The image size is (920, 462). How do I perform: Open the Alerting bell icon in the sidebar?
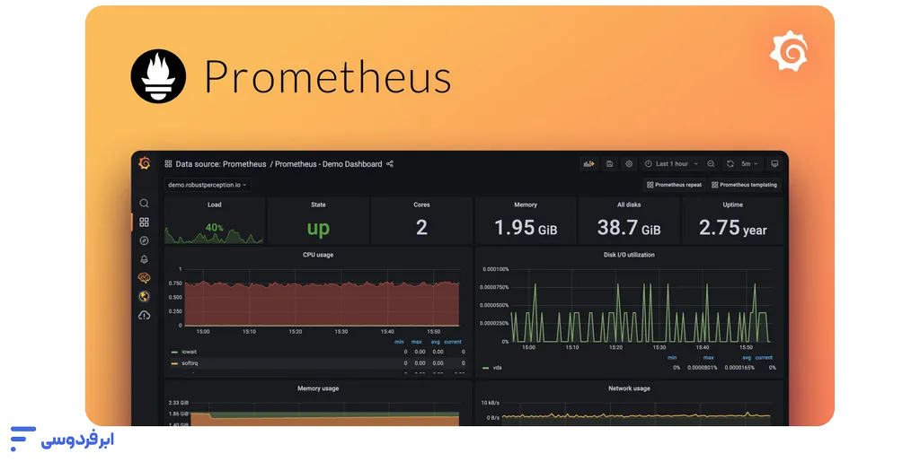click(x=144, y=259)
